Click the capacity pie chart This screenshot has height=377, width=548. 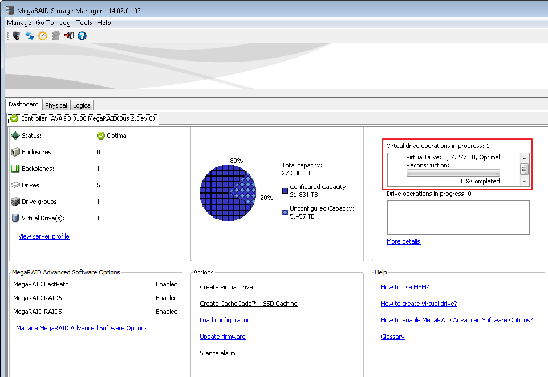tap(228, 192)
